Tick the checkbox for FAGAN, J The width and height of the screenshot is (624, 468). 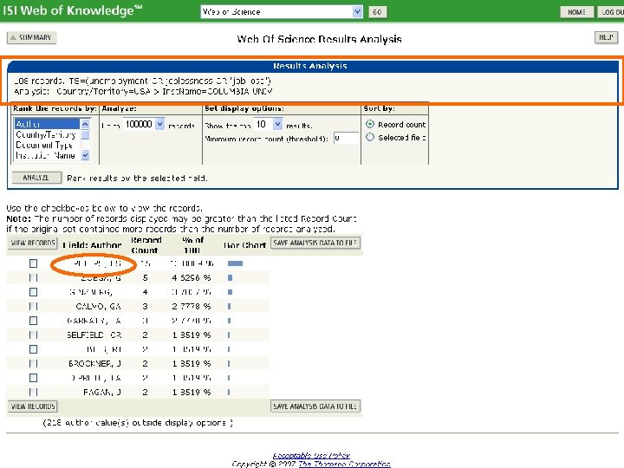34,393
